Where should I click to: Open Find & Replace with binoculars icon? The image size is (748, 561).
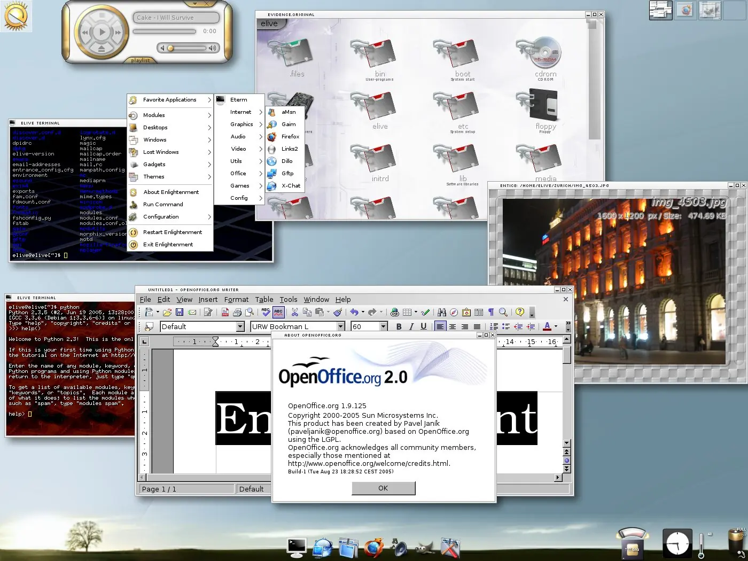441,312
